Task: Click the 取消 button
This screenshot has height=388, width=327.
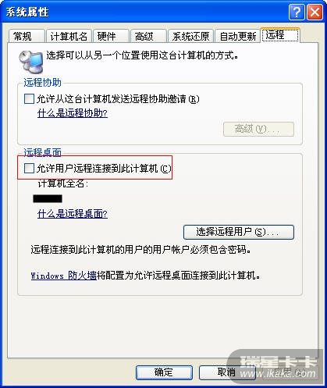Action: (227, 372)
